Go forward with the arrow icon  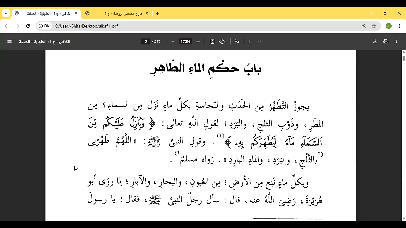click(17, 26)
